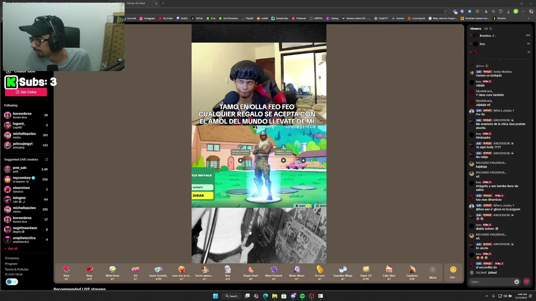Open the Streamlabs bookmark
The height and width of the screenshot is (301, 536).
[x=280, y=18]
